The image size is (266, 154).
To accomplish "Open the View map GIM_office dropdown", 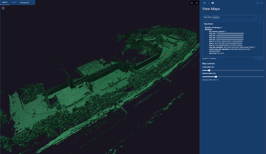I will click(229, 17).
